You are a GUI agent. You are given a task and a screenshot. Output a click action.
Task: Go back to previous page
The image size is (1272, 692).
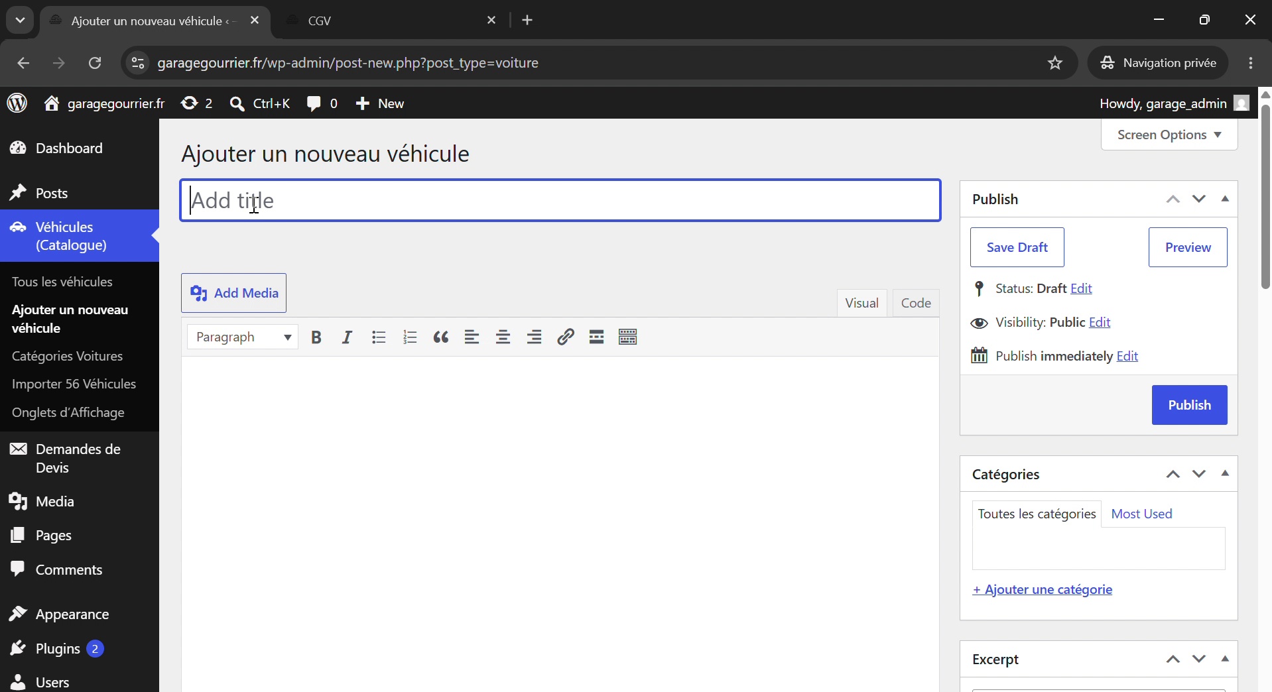[23, 63]
